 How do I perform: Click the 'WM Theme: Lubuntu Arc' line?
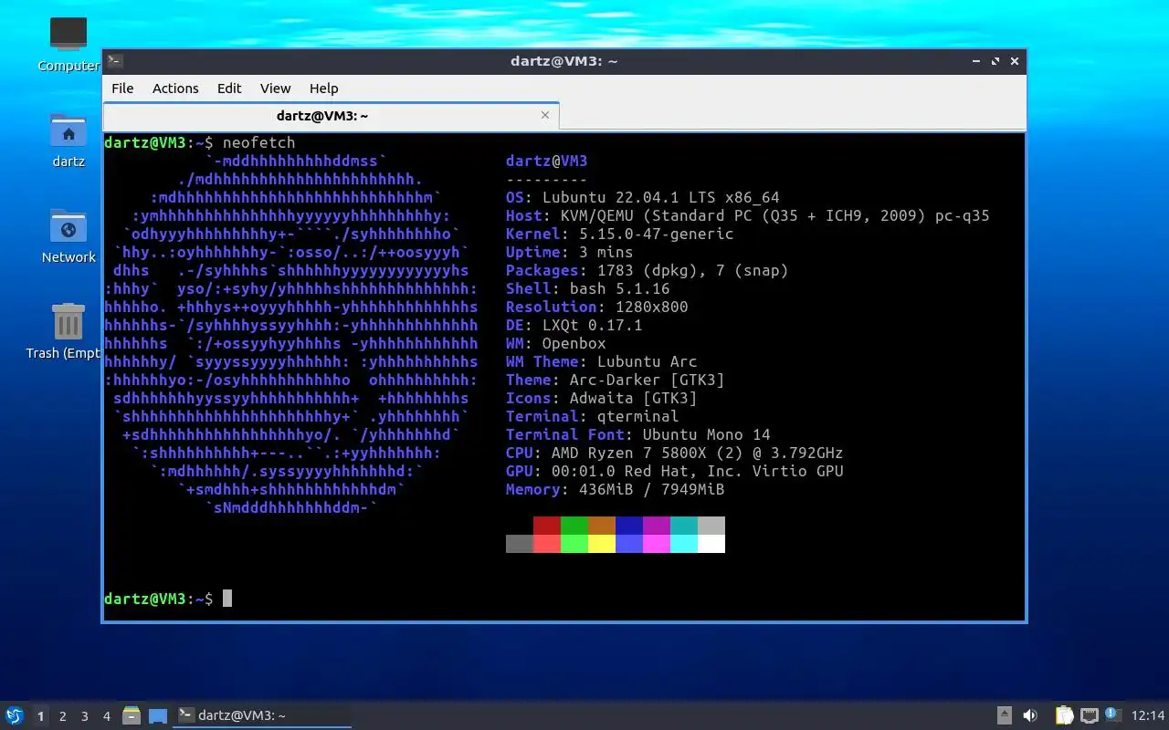pos(602,361)
